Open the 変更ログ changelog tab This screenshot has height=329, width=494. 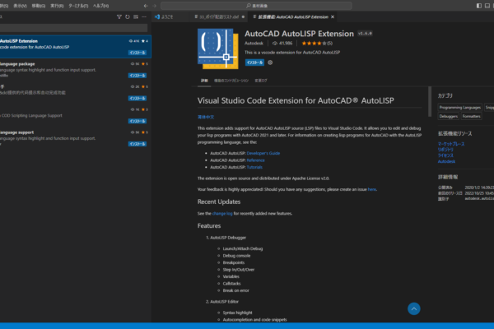pyautogui.click(x=261, y=81)
